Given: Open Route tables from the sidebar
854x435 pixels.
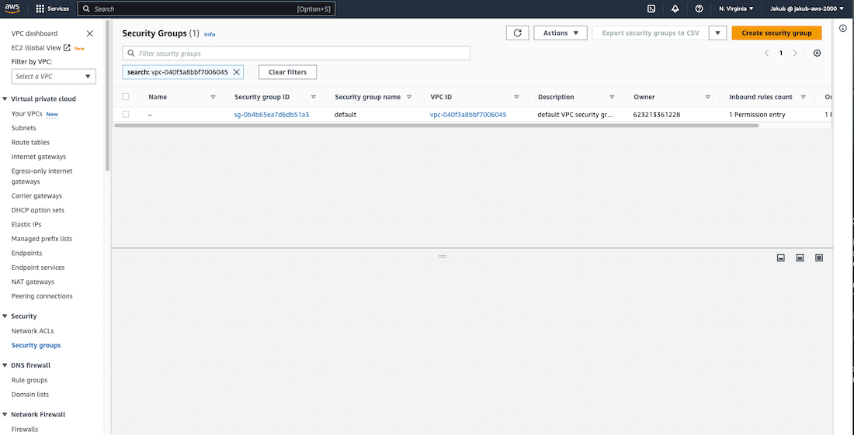Looking at the screenshot, I should click(30, 143).
